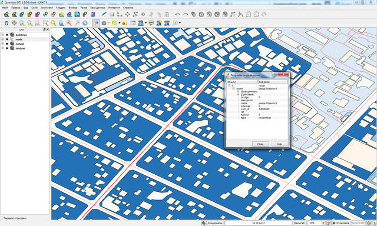The width and height of the screenshot is (377, 226).
Task: Toggle visibility of the roads layer
Action: [7, 39]
